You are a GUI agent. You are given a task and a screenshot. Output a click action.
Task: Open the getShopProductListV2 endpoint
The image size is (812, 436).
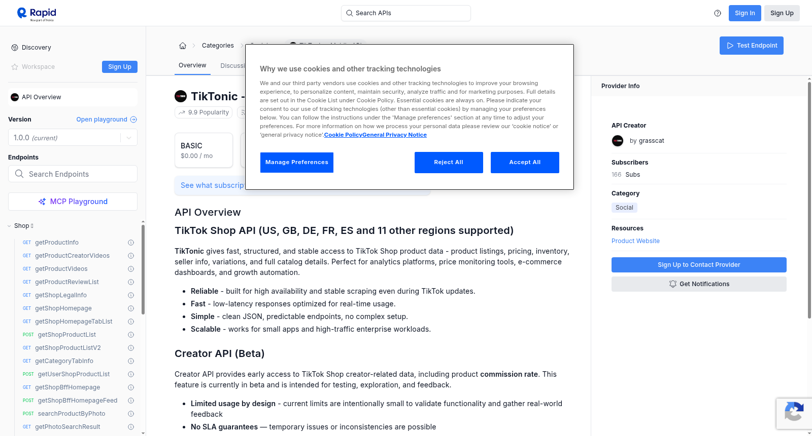tap(68, 348)
